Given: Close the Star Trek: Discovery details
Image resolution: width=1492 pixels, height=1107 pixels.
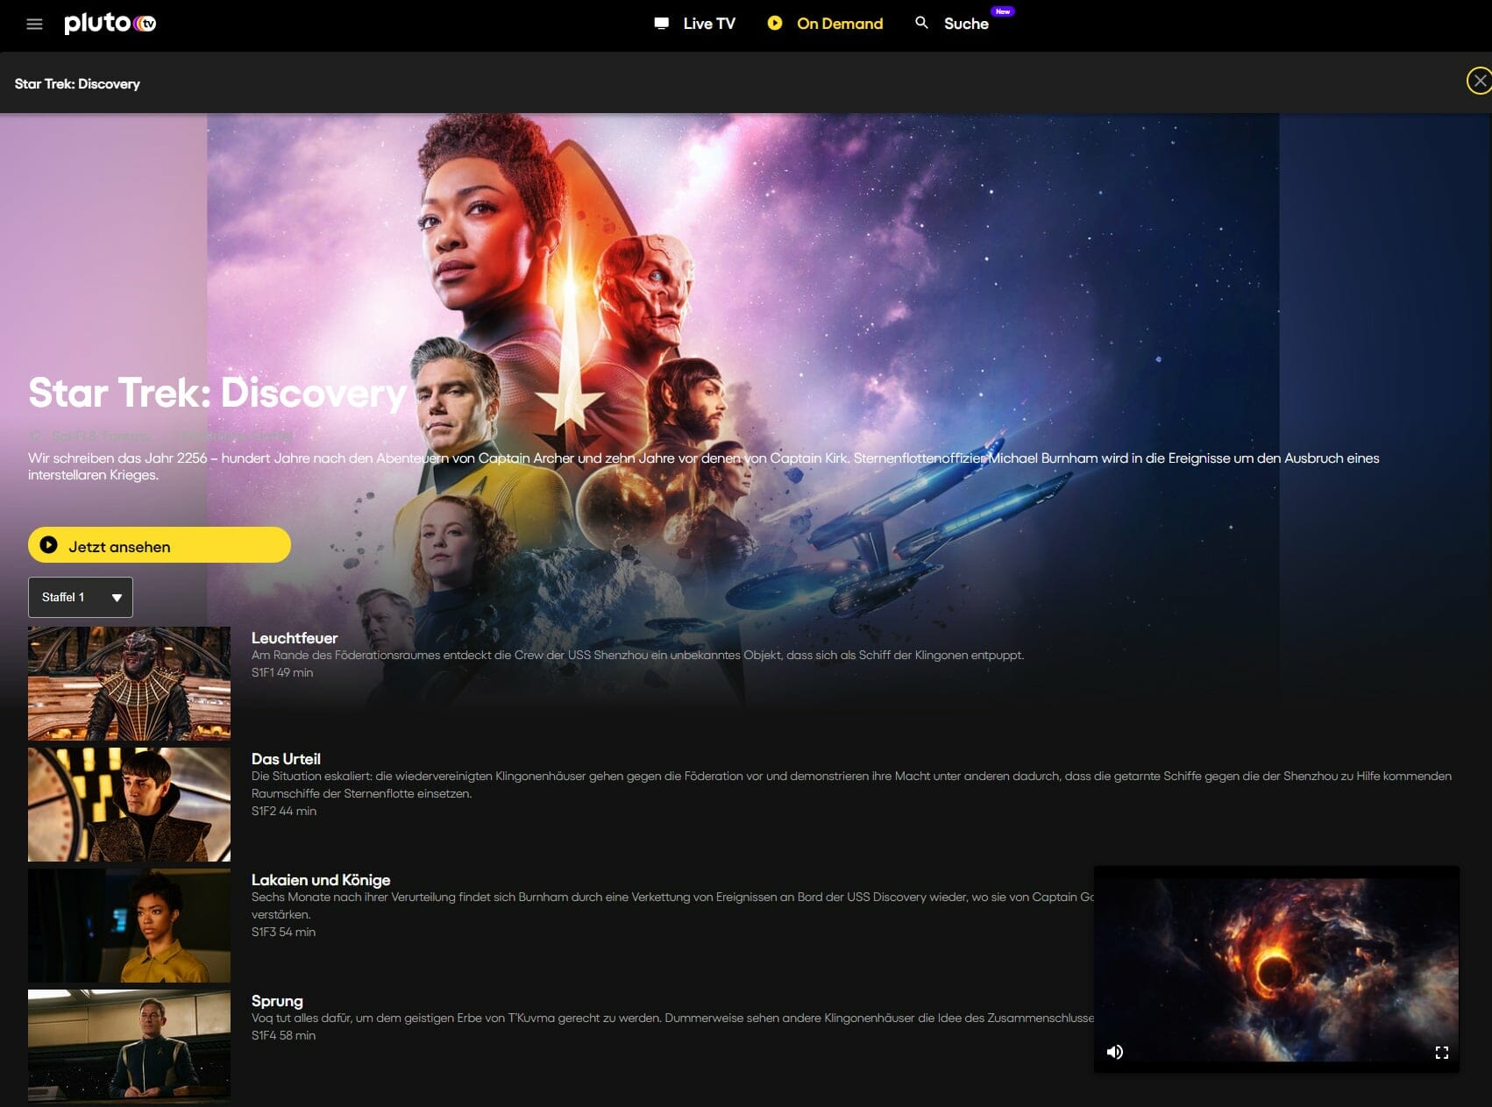Looking at the screenshot, I should click(1480, 81).
